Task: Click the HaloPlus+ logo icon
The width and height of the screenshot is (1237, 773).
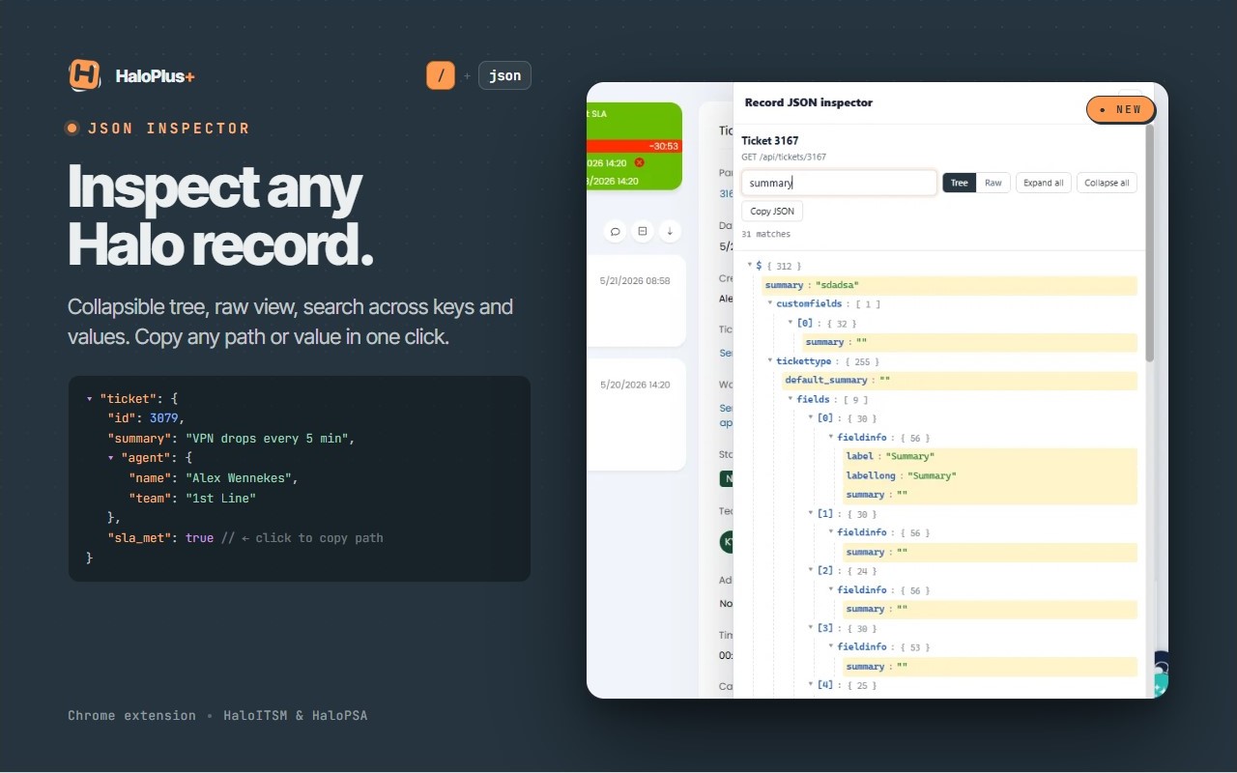Action: [85, 75]
